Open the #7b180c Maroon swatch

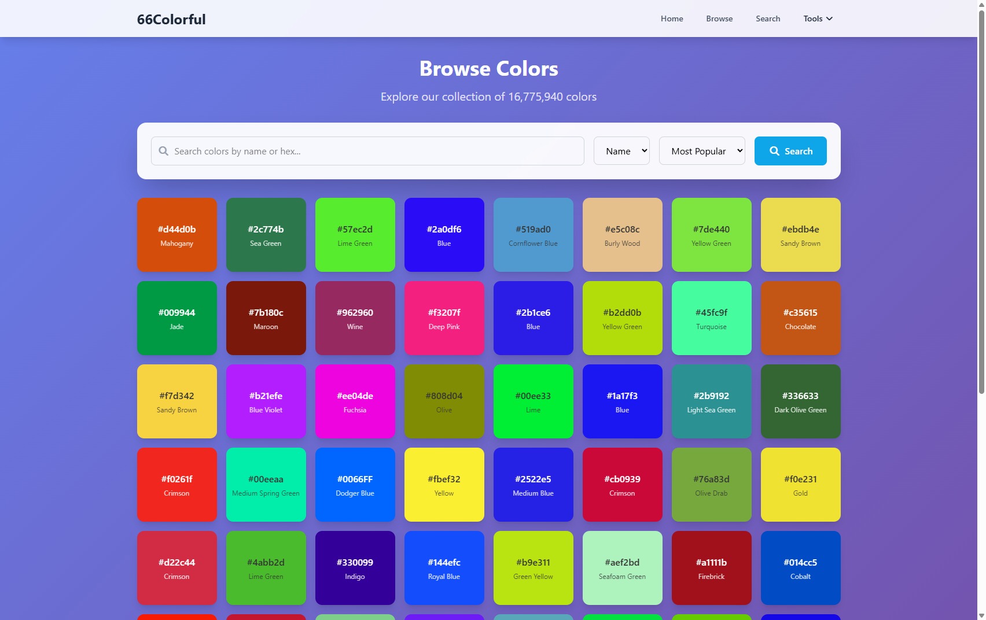[266, 318]
